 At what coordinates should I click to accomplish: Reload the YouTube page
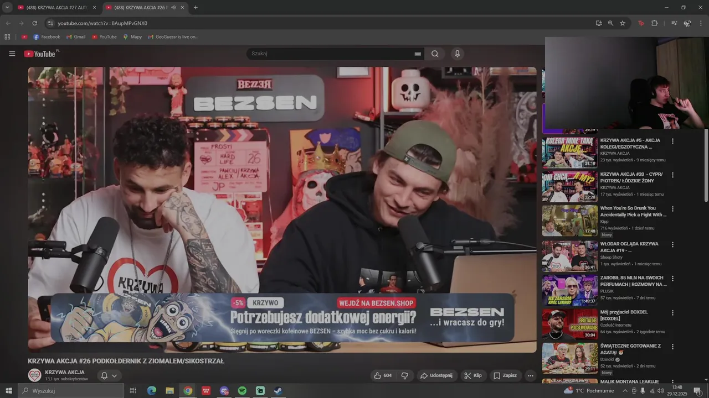click(34, 23)
